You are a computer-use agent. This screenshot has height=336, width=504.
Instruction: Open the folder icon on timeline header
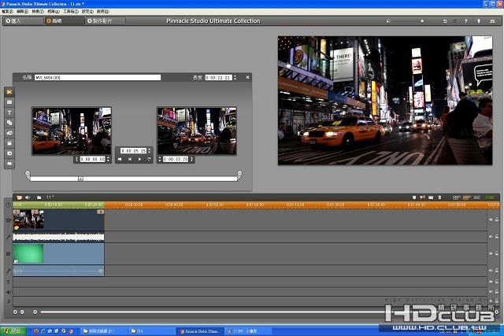[x=39, y=198]
